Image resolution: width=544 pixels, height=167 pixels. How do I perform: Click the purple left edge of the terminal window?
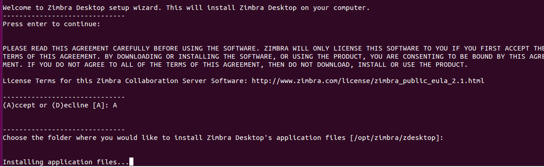click(x=1, y=83)
